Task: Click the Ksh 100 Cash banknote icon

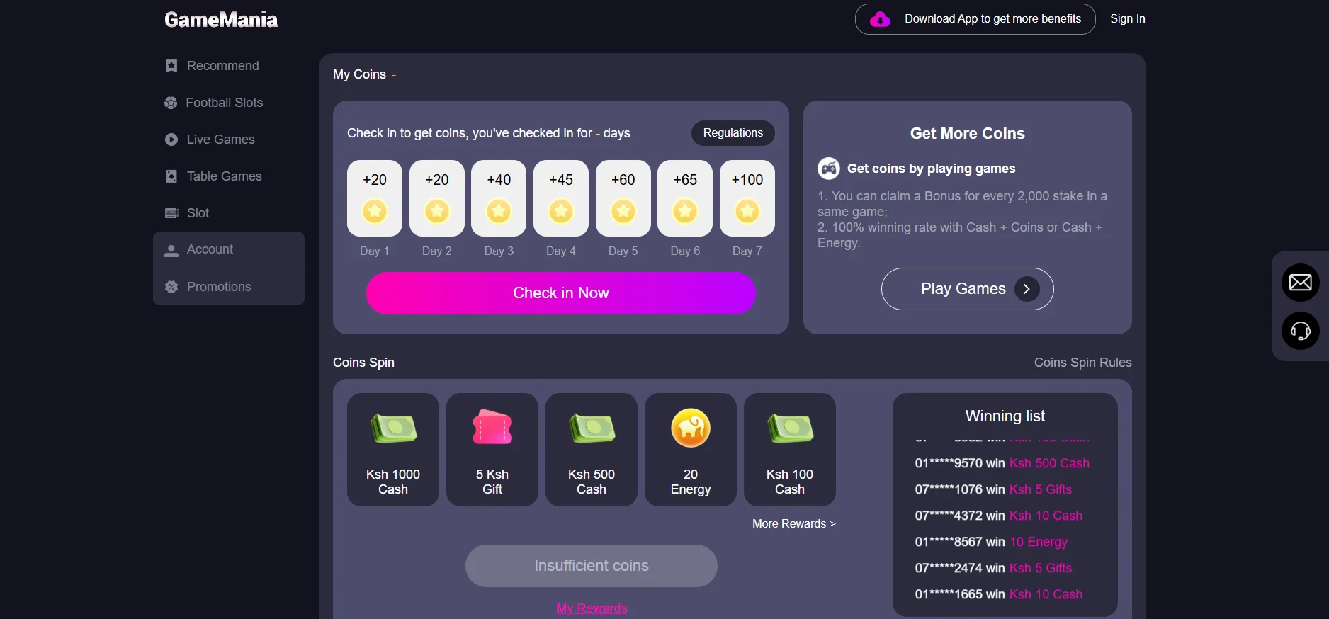Action: pyautogui.click(x=790, y=428)
